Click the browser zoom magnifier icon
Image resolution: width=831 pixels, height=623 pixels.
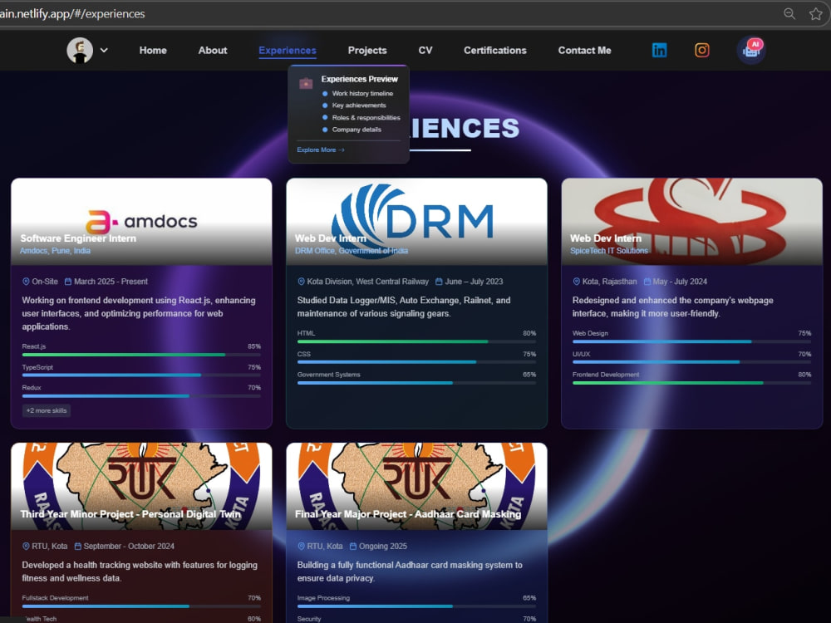(789, 14)
